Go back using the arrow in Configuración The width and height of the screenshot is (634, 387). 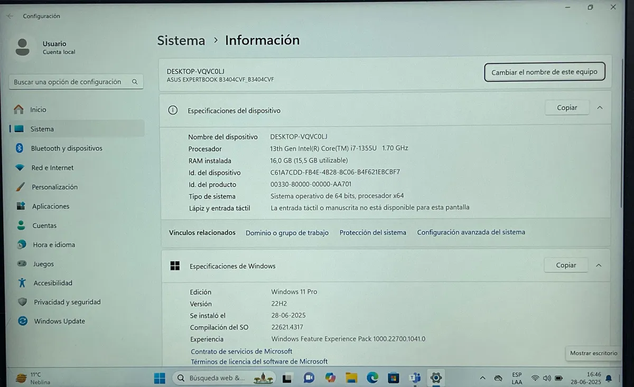(10, 16)
